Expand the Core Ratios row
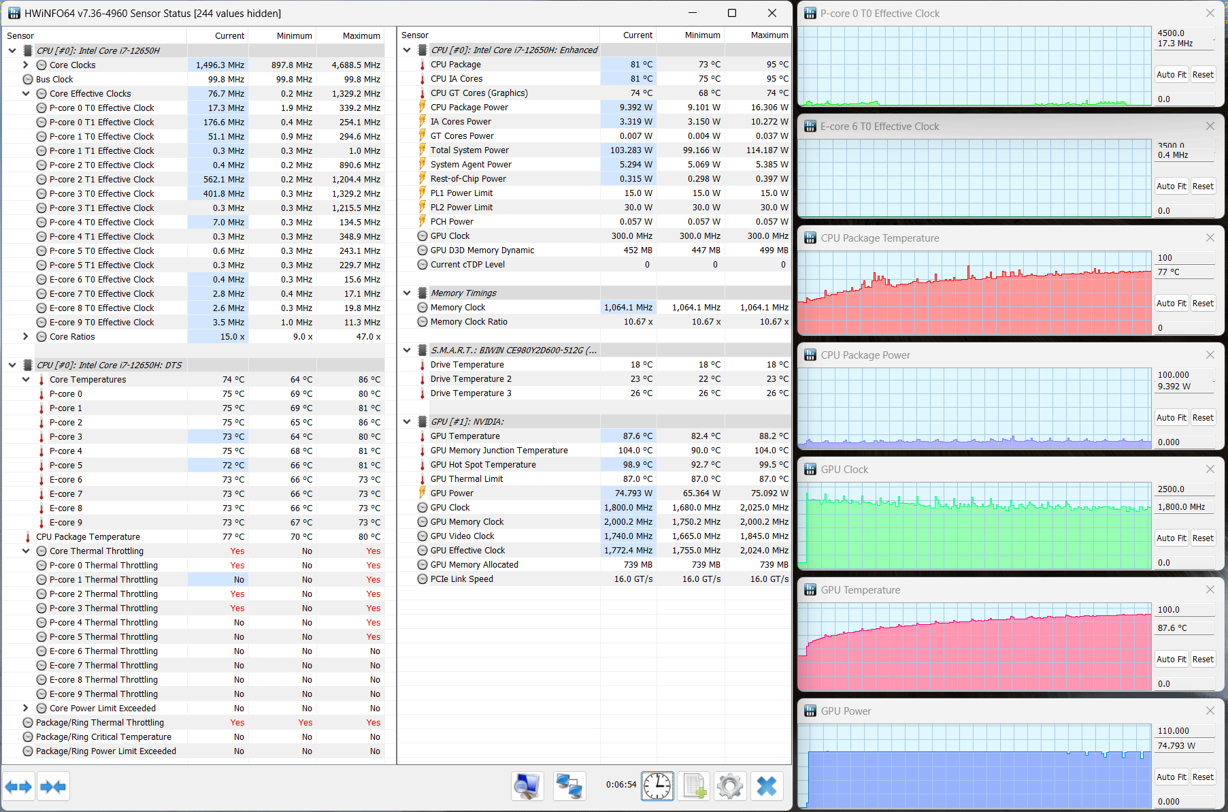Screen dimensions: 1228x812 point(26,337)
